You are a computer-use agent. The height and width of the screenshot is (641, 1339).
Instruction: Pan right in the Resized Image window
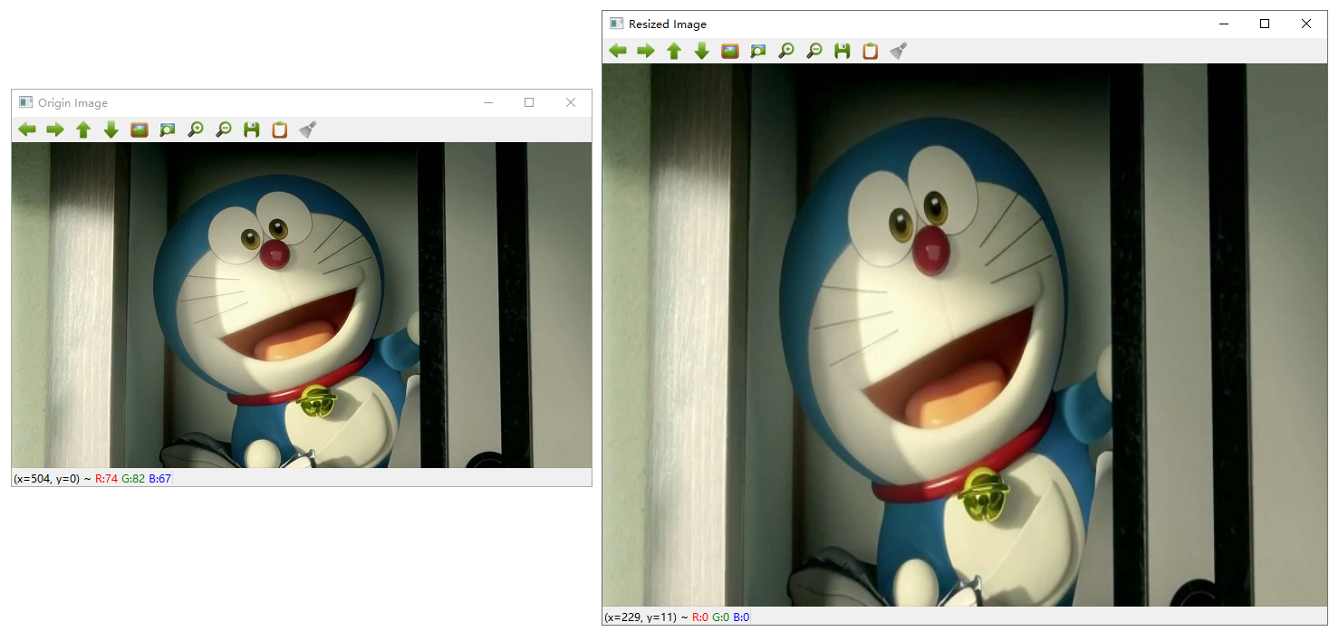click(646, 51)
